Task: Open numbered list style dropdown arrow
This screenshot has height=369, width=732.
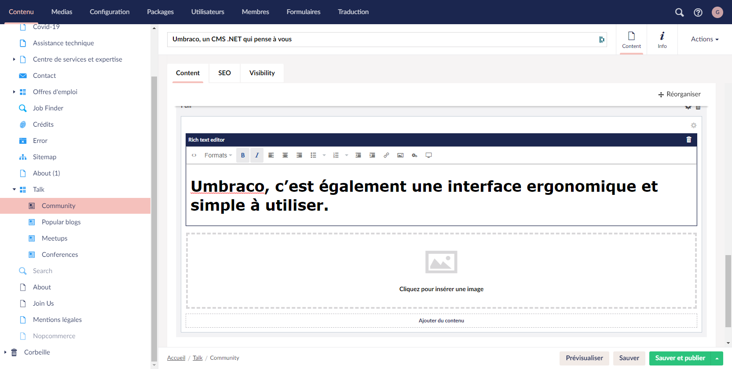Action: [x=347, y=155]
